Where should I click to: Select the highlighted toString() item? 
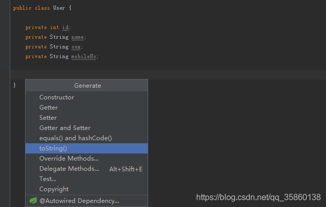(x=86, y=148)
